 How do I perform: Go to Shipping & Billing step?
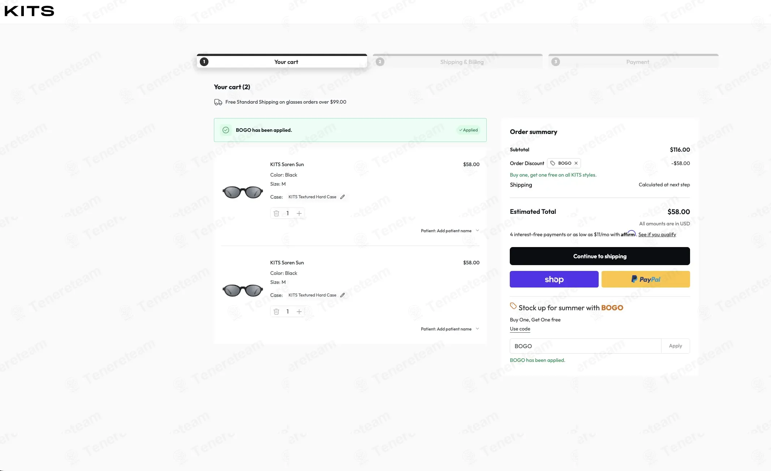point(458,61)
